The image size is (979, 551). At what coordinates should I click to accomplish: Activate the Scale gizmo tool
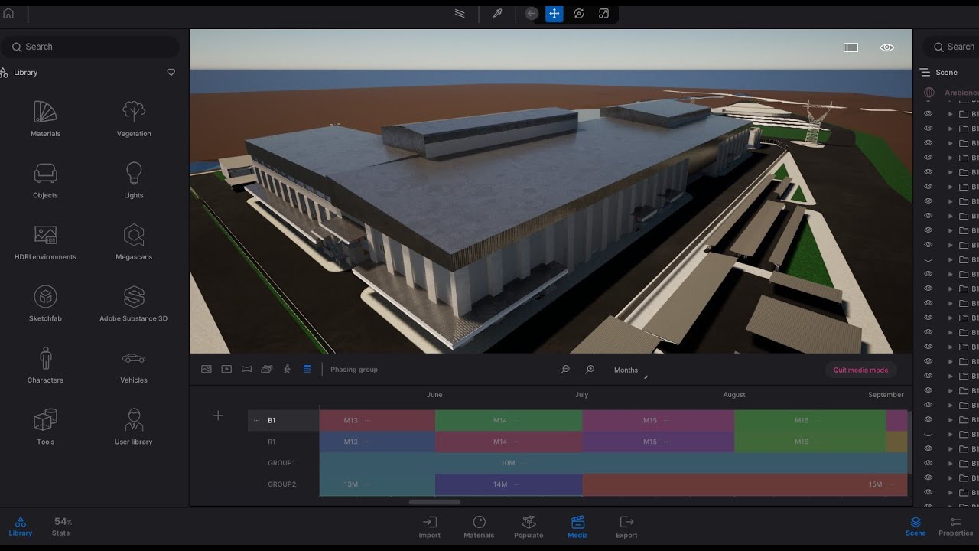pos(603,14)
